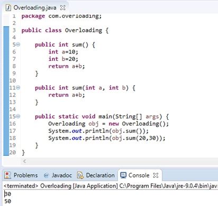Screen dimensions: 218x206
Task: Click 'int a=10;' on line 6
Action: tap(63, 52)
